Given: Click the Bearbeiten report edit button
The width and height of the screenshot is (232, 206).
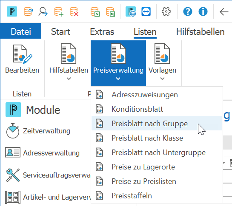Looking at the screenshot, I should (x=22, y=59).
